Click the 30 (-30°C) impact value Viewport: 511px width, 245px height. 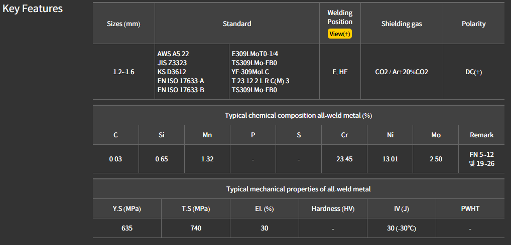402,228
